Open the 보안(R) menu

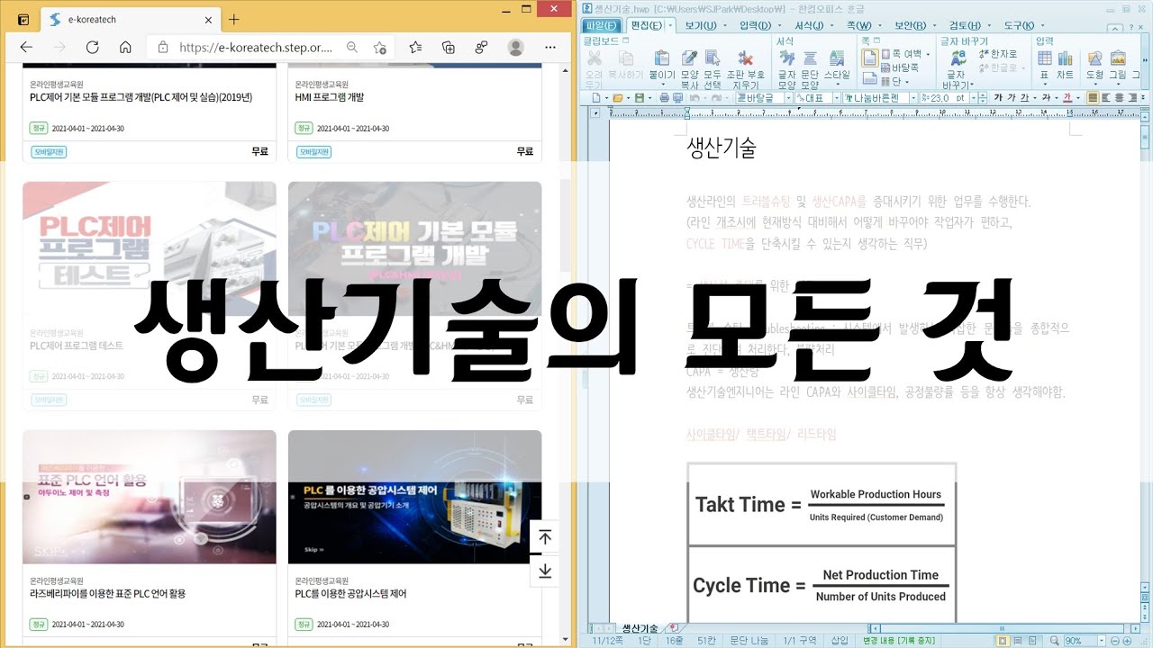[910, 25]
